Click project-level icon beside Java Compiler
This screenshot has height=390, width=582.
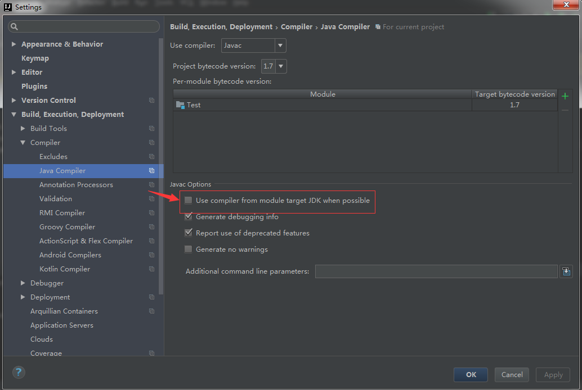tap(151, 170)
